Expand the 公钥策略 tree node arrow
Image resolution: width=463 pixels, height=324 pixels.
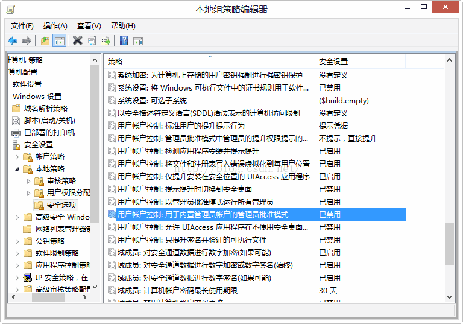pyautogui.click(x=17, y=241)
